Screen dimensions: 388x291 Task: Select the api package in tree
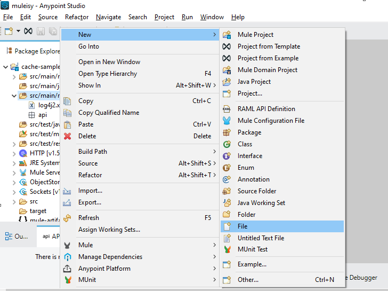point(38,115)
